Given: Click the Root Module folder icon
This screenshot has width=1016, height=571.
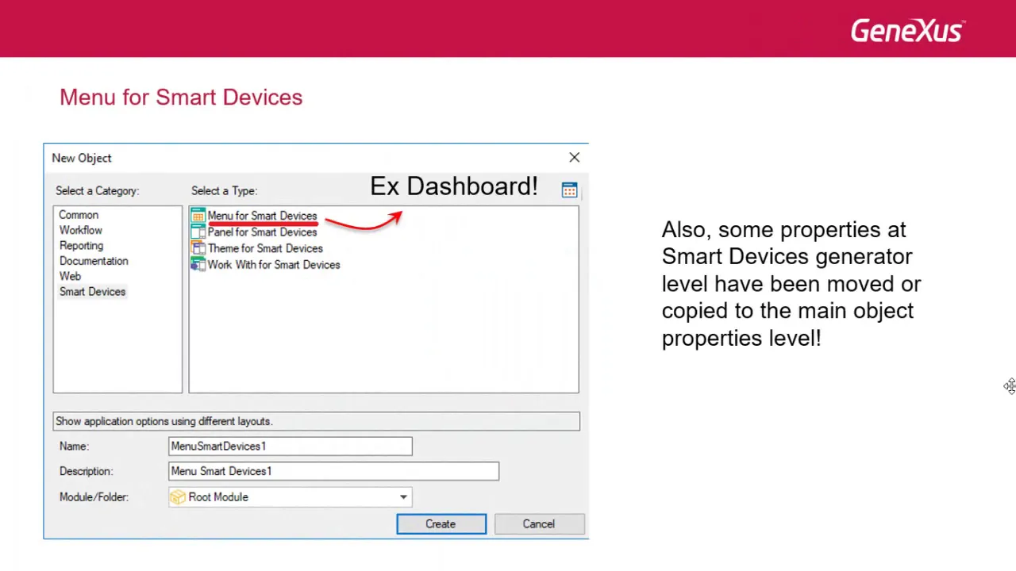Looking at the screenshot, I should [x=178, y=497].
